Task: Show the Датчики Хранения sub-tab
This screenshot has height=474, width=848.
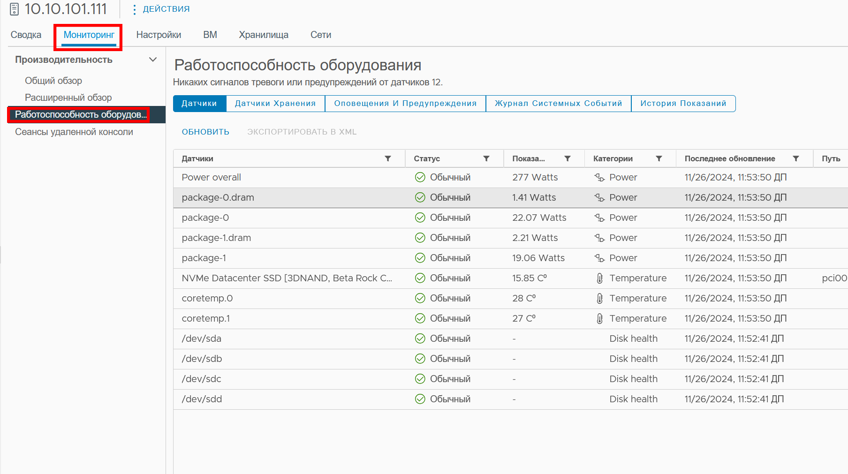Action: (x=275, y=104)
